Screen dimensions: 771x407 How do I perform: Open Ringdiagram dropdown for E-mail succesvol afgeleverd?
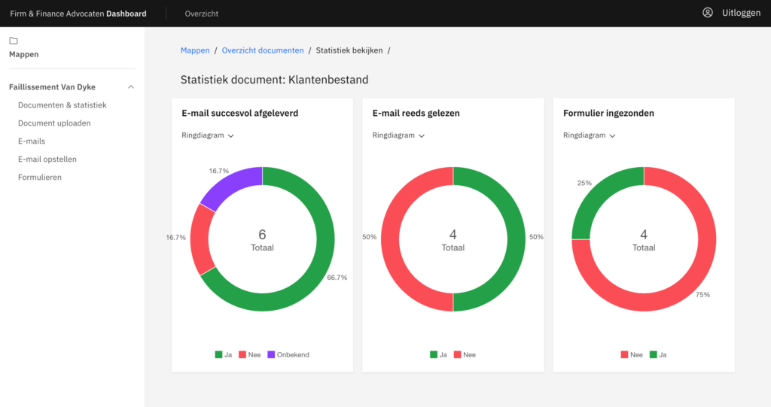208,135
